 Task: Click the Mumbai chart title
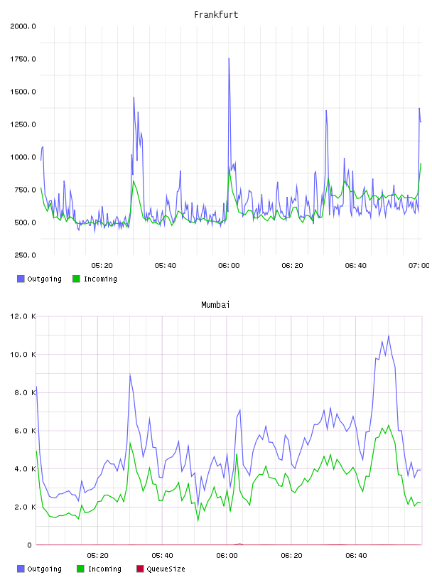click(x=215, y=305)
